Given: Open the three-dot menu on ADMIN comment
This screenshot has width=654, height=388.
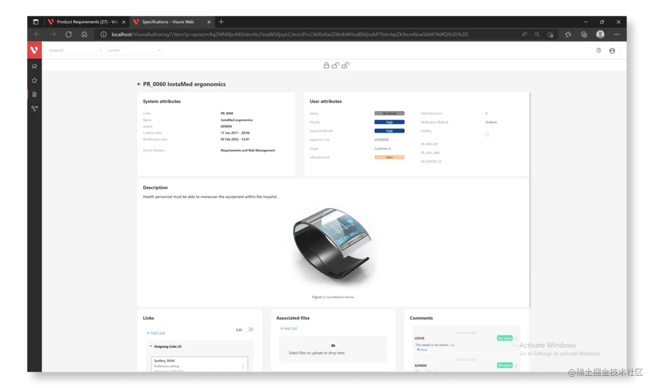Looking at the screenshot, I should coord(516,365).
